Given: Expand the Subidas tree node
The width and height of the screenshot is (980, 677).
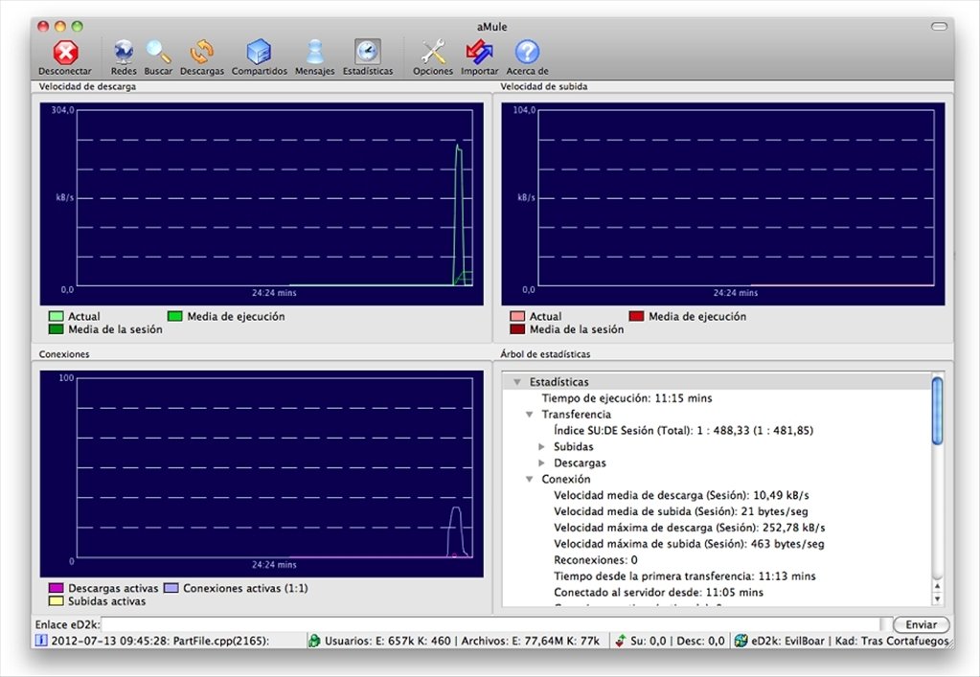Looking at the screenshot, I should click(542, 446).
